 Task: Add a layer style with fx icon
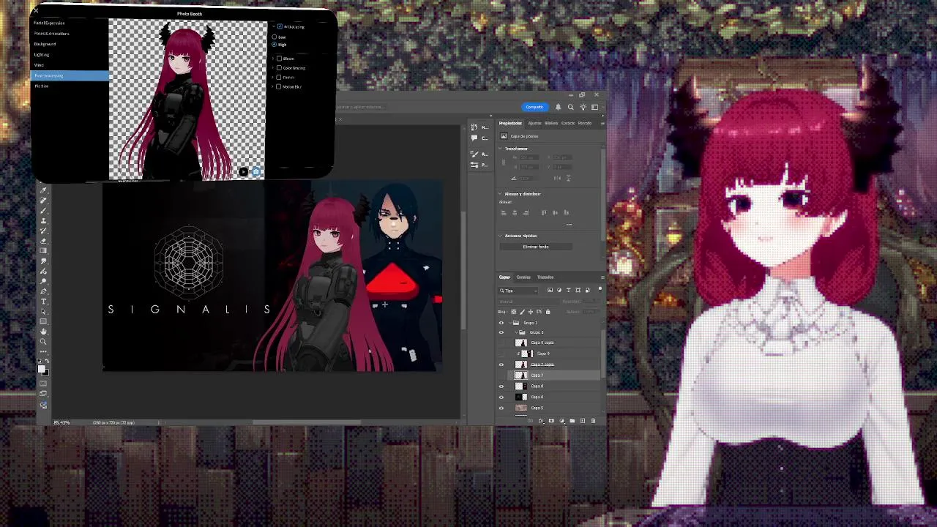(541, 421)
